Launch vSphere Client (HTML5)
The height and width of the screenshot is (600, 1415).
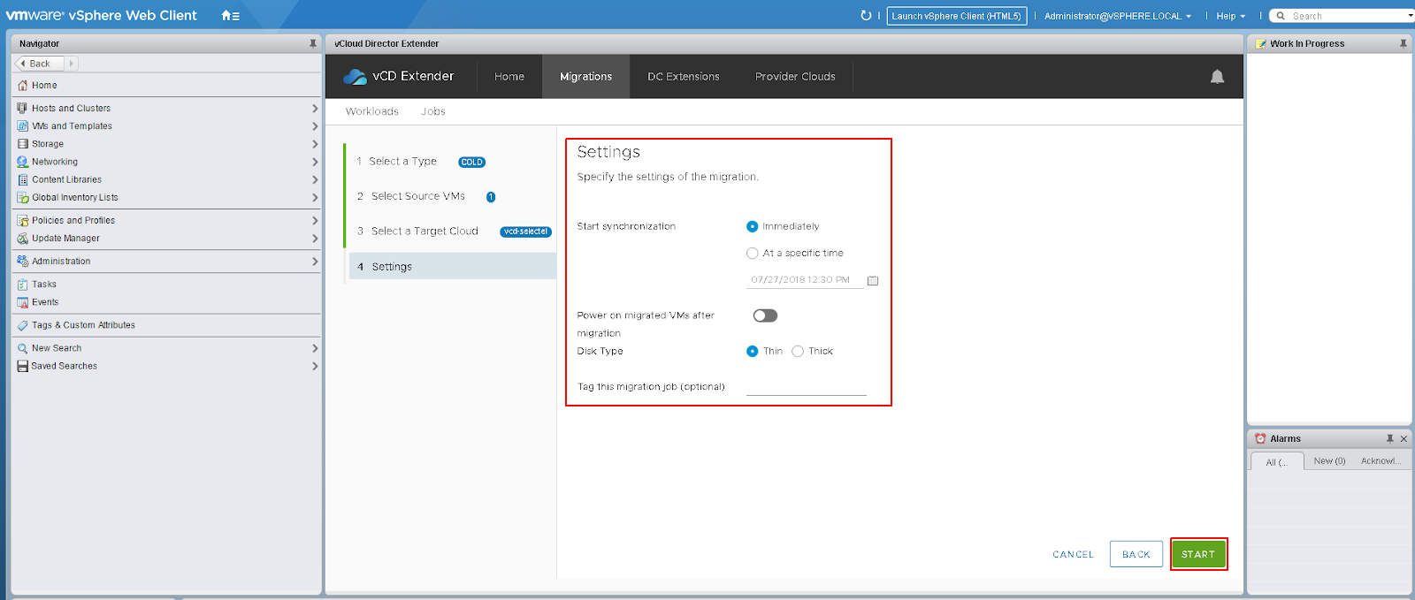956,16
